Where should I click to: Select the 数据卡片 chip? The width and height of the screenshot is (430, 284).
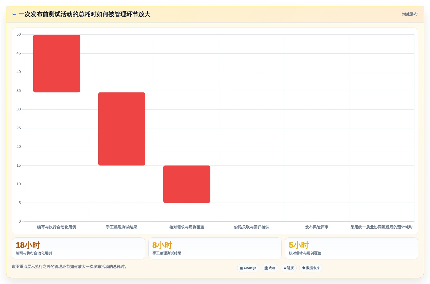point(311,268)
